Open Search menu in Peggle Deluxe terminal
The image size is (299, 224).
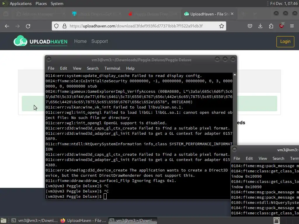[x=93, y=68]
